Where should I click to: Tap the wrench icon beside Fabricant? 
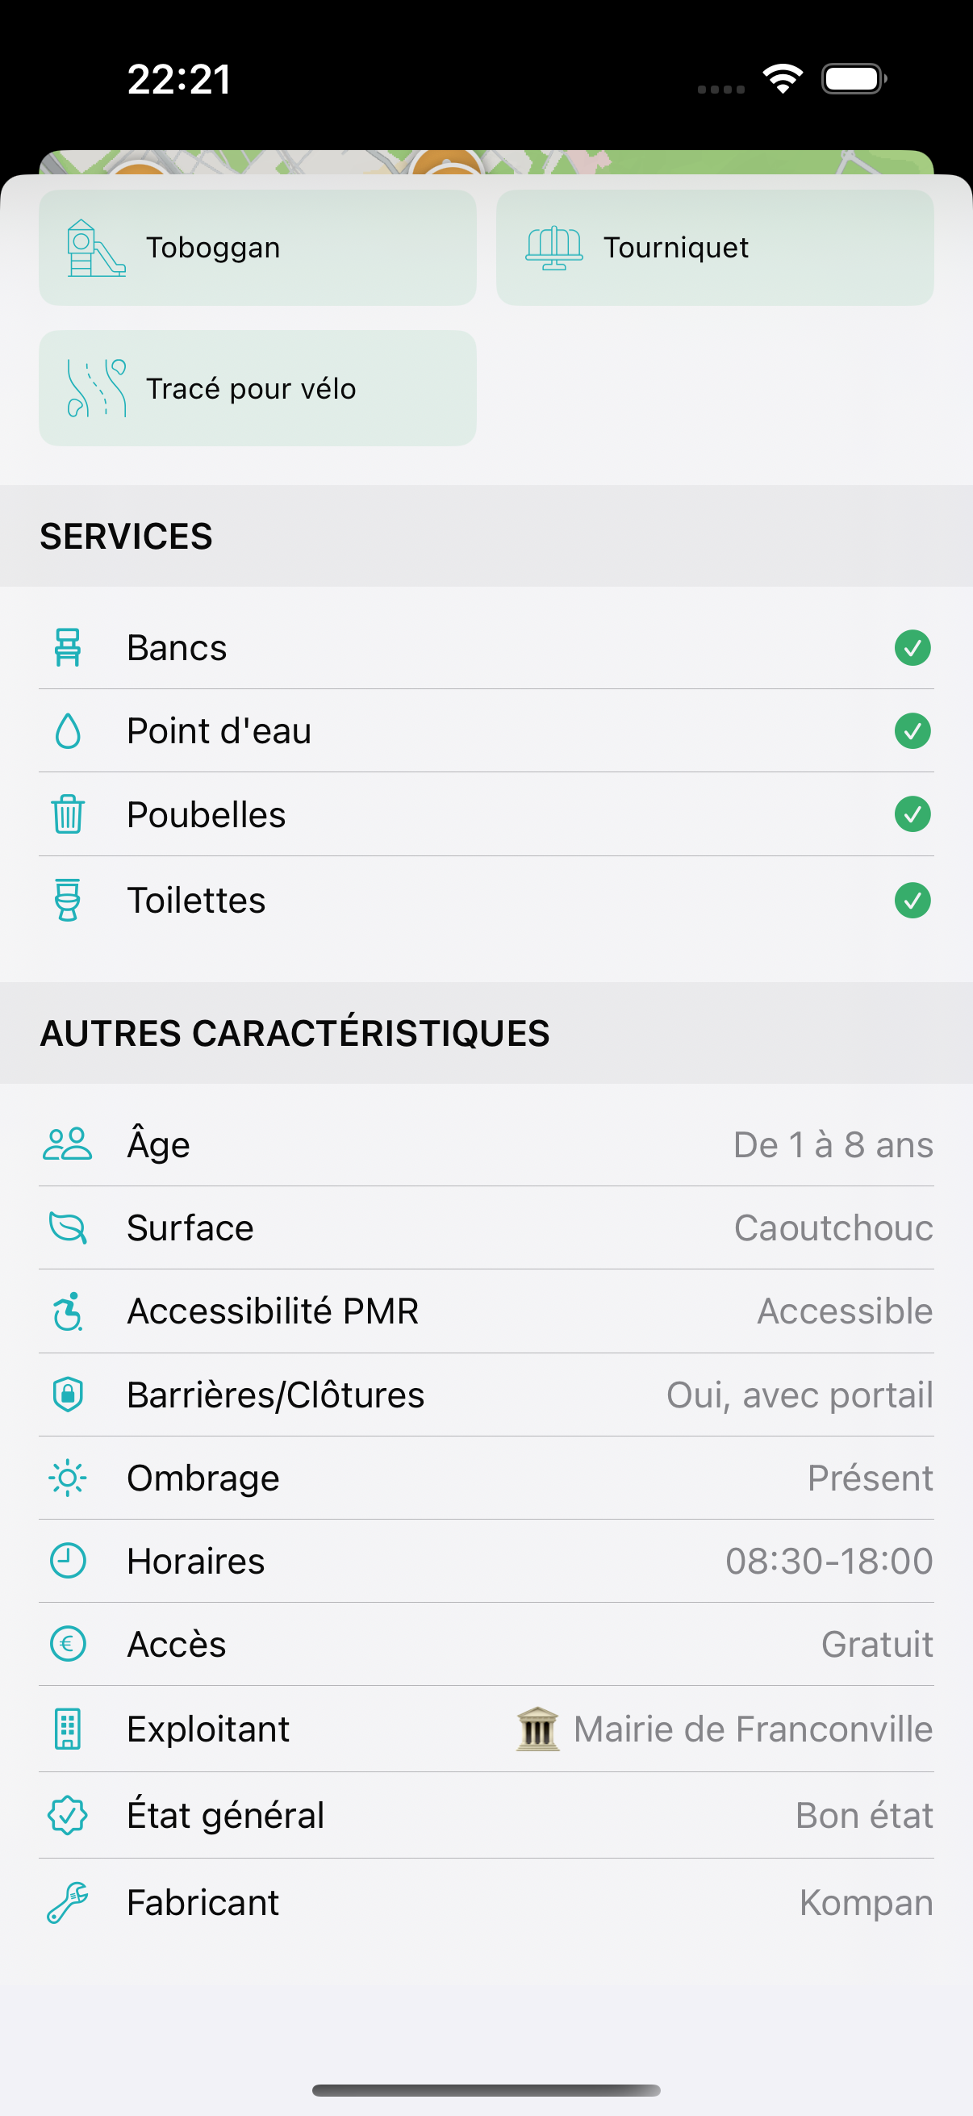point(67,1902)
